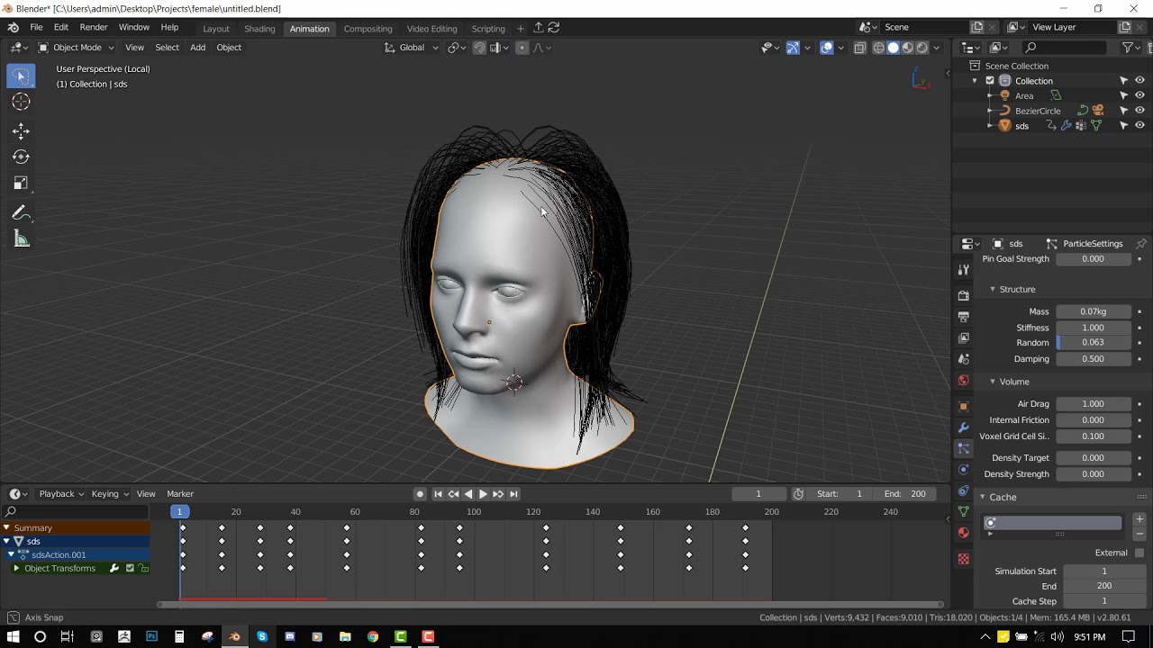Open the Playback dropdown in timeline

click(x=61, y=494)
